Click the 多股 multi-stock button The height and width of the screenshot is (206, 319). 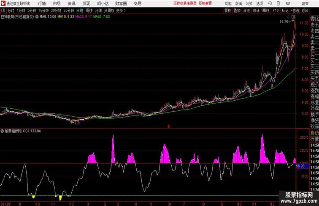pyautogui.click(x=246, y=11)
